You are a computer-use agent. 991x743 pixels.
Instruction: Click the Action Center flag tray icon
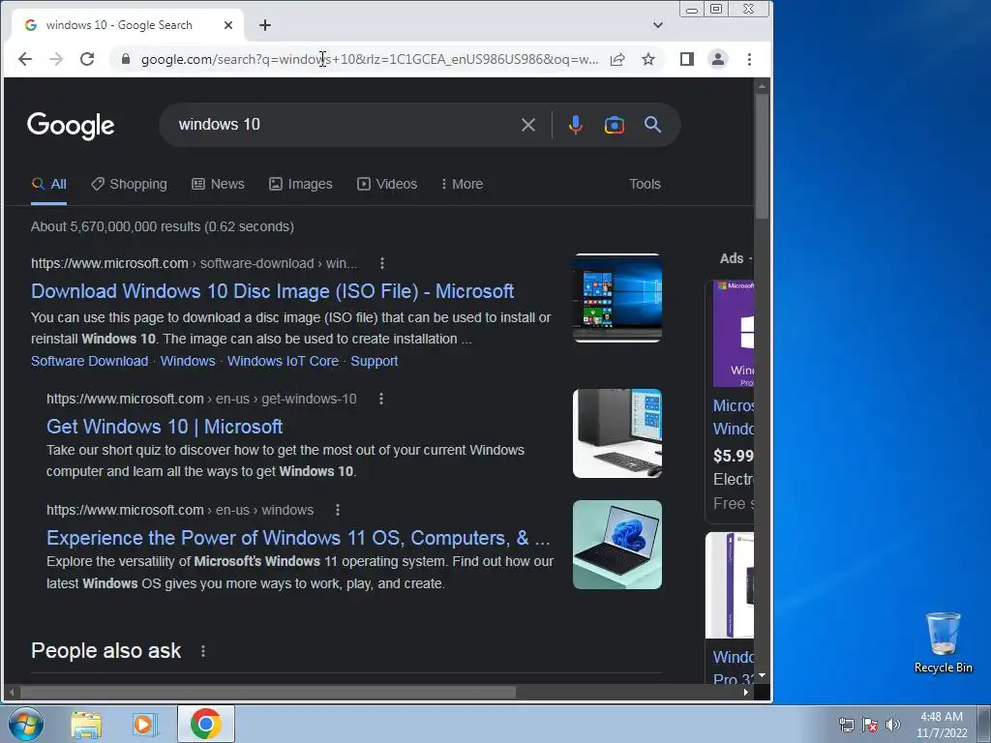[870, 725]
